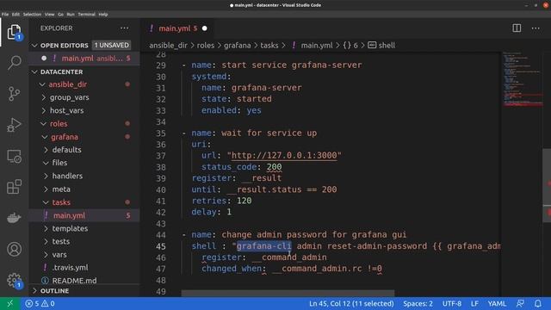Select main.yml in Open Editors list

[x=84, y=59]
